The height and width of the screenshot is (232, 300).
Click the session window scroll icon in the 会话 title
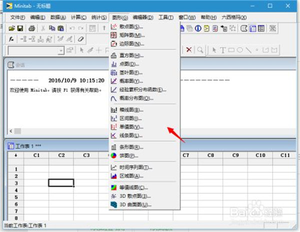coord(11,65)
